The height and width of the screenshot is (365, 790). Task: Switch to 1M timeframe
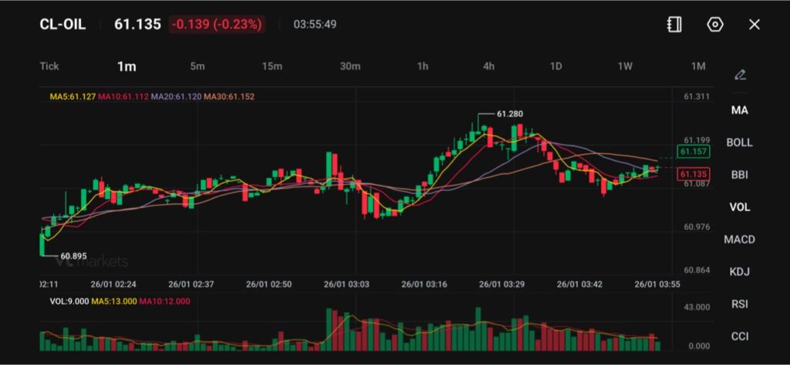point(698,66)
